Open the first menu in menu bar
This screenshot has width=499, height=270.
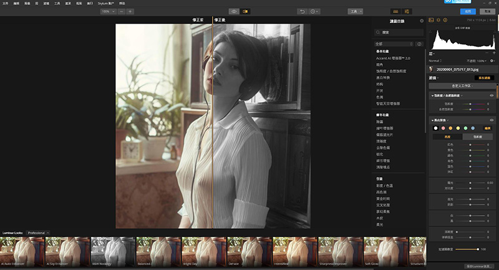coord(6,3)
